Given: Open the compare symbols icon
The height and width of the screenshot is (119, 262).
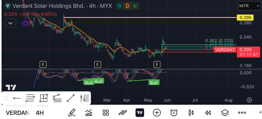Looking at the screenshot, I should [x=123, y=113].
